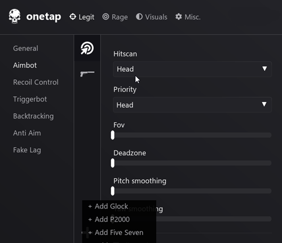Click the Fov slider track

[192, 135]
